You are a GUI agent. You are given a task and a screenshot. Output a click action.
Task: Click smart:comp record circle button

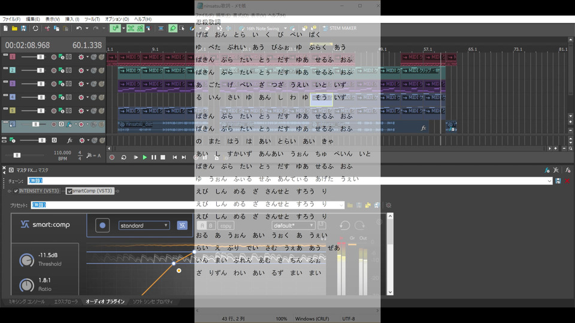(x=102, y=226)
